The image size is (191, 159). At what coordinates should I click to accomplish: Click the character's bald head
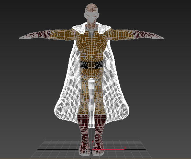(x=92, y=13)
